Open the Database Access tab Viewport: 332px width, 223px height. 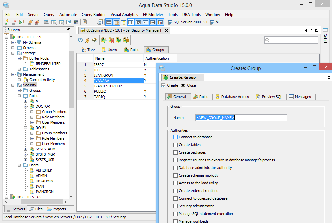click(x=232, y=97)
